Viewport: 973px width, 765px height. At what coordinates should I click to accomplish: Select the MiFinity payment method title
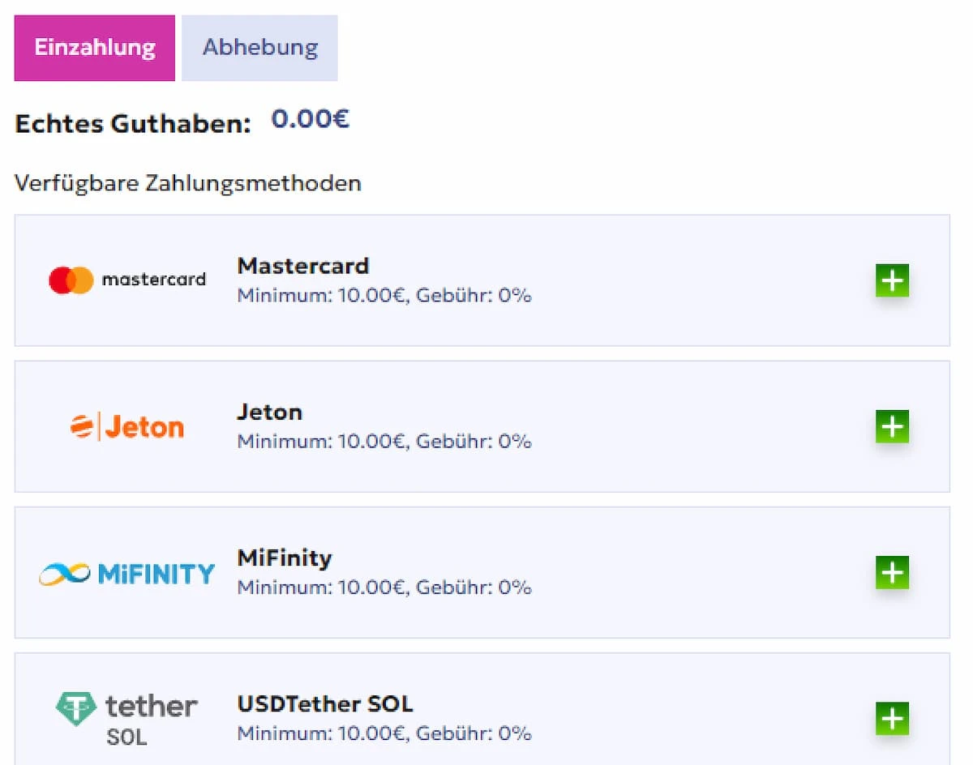(x=285, y=558)
